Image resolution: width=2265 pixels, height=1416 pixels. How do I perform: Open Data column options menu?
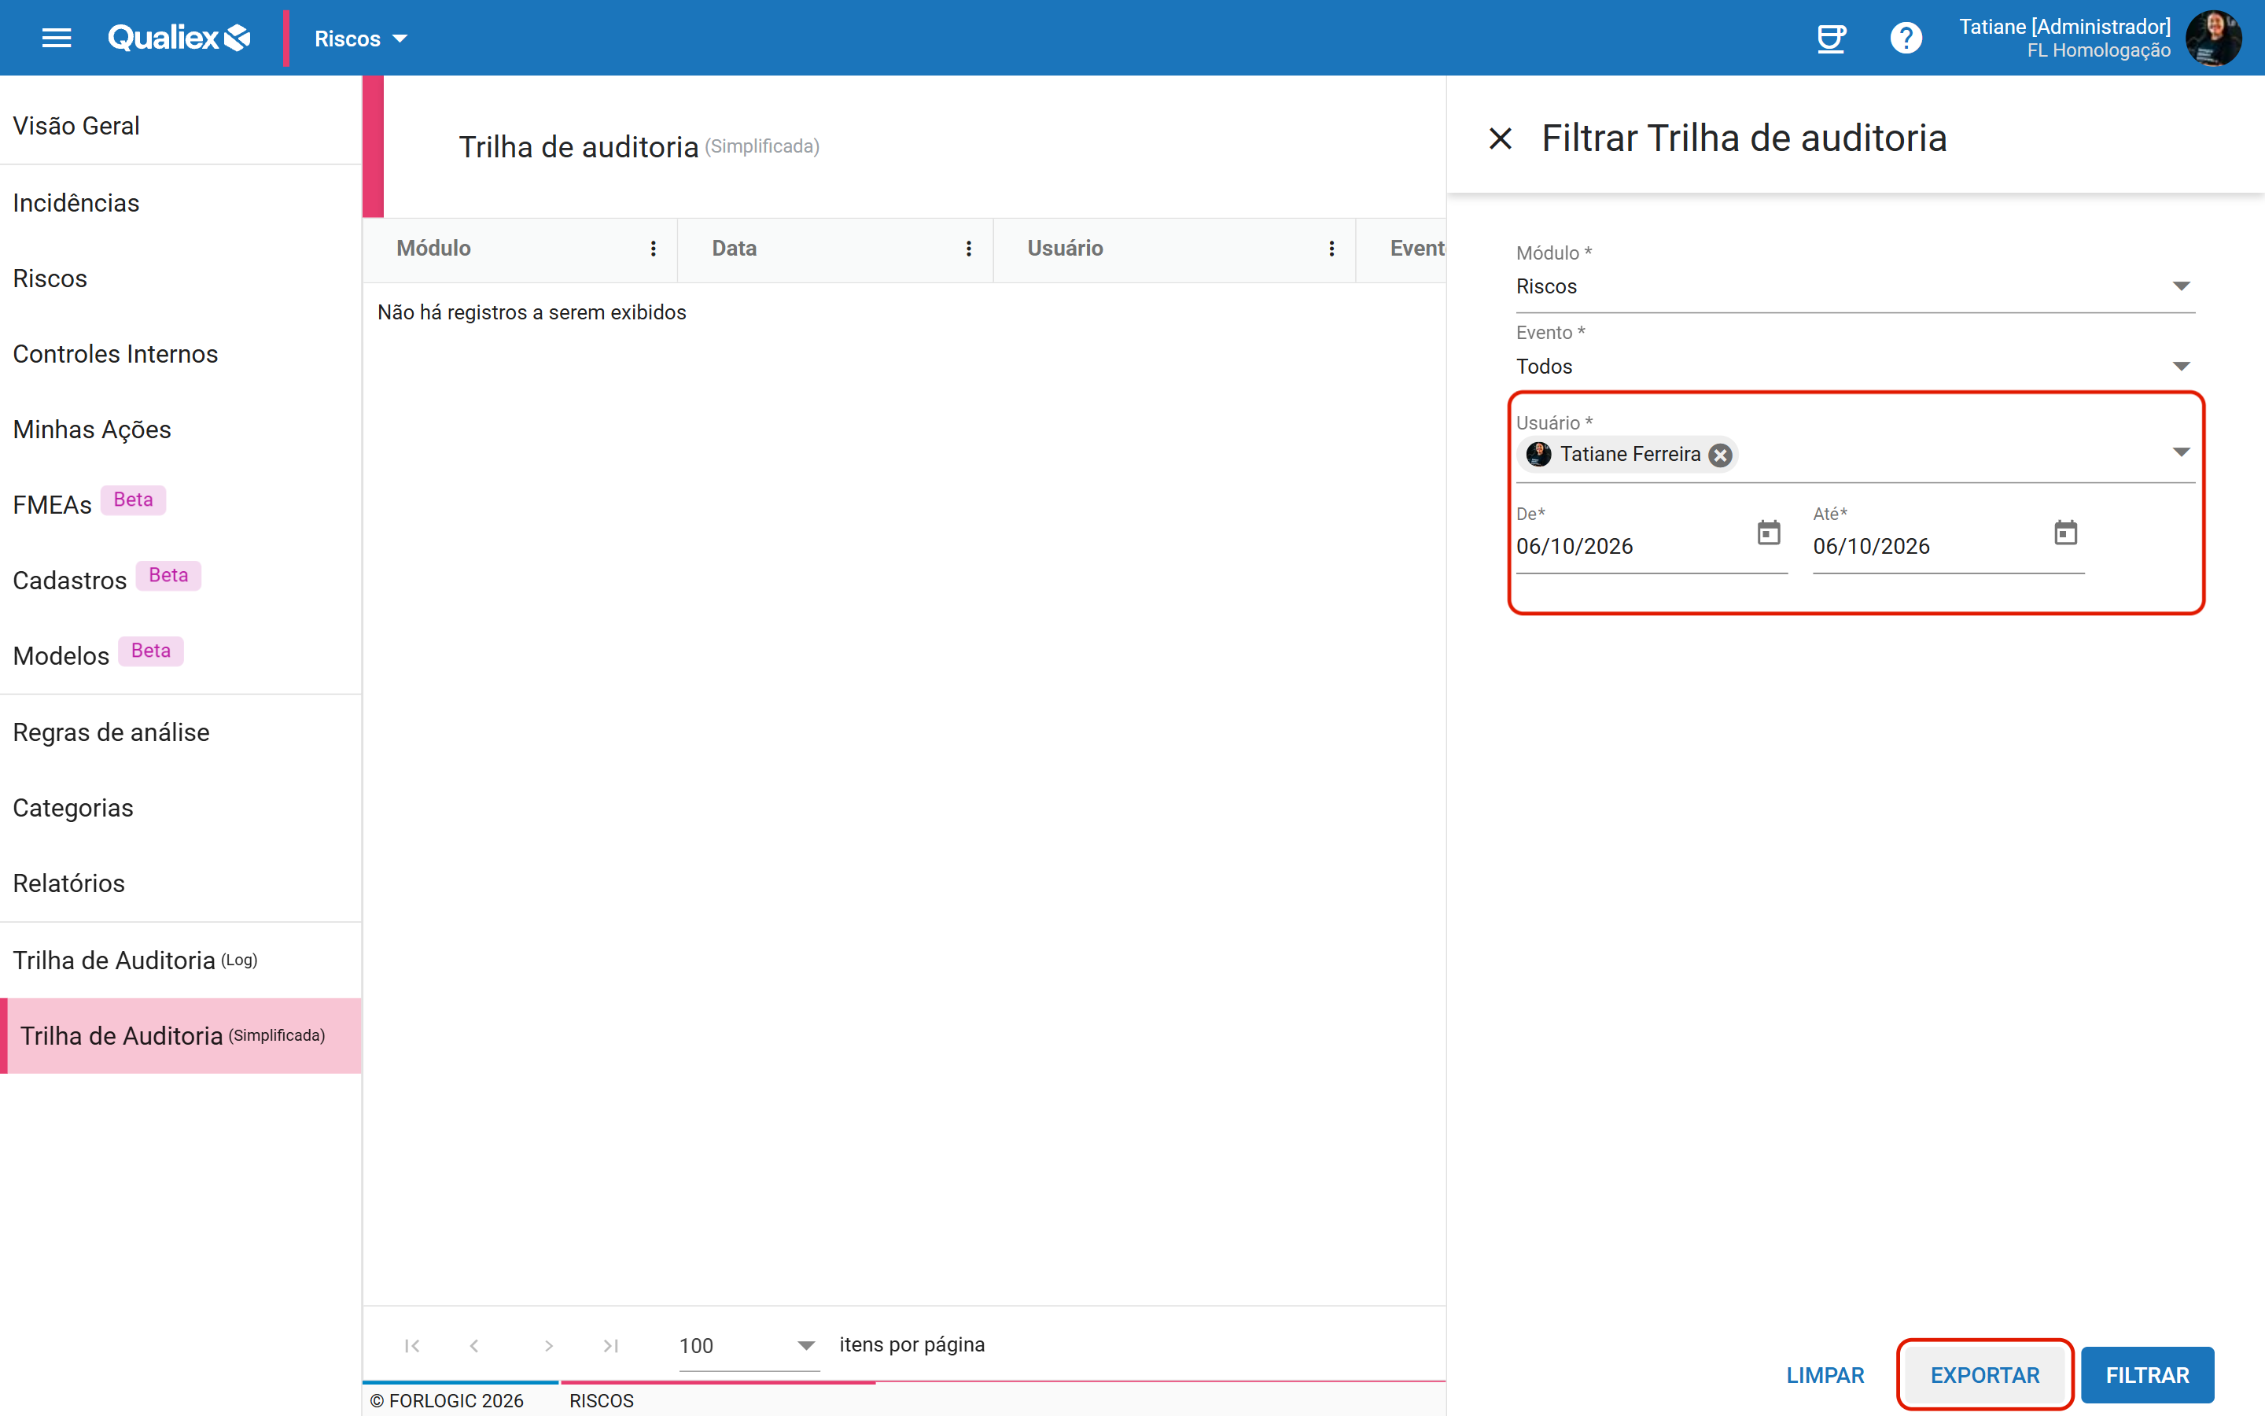tap(969, 248)
